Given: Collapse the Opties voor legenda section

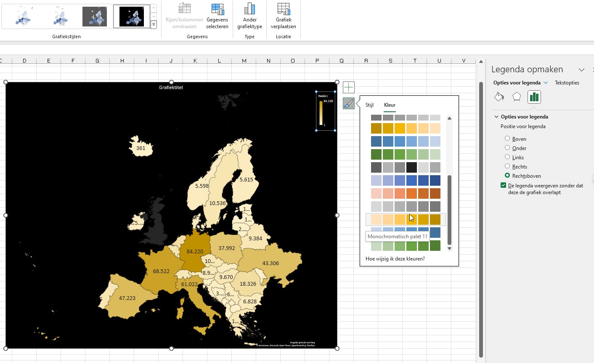Looking at the screenshot, I should click(x=496, y=117).
